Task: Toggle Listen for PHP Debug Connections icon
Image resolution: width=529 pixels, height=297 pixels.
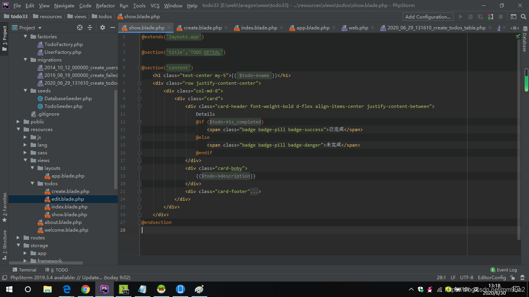Action: [491, 17]
